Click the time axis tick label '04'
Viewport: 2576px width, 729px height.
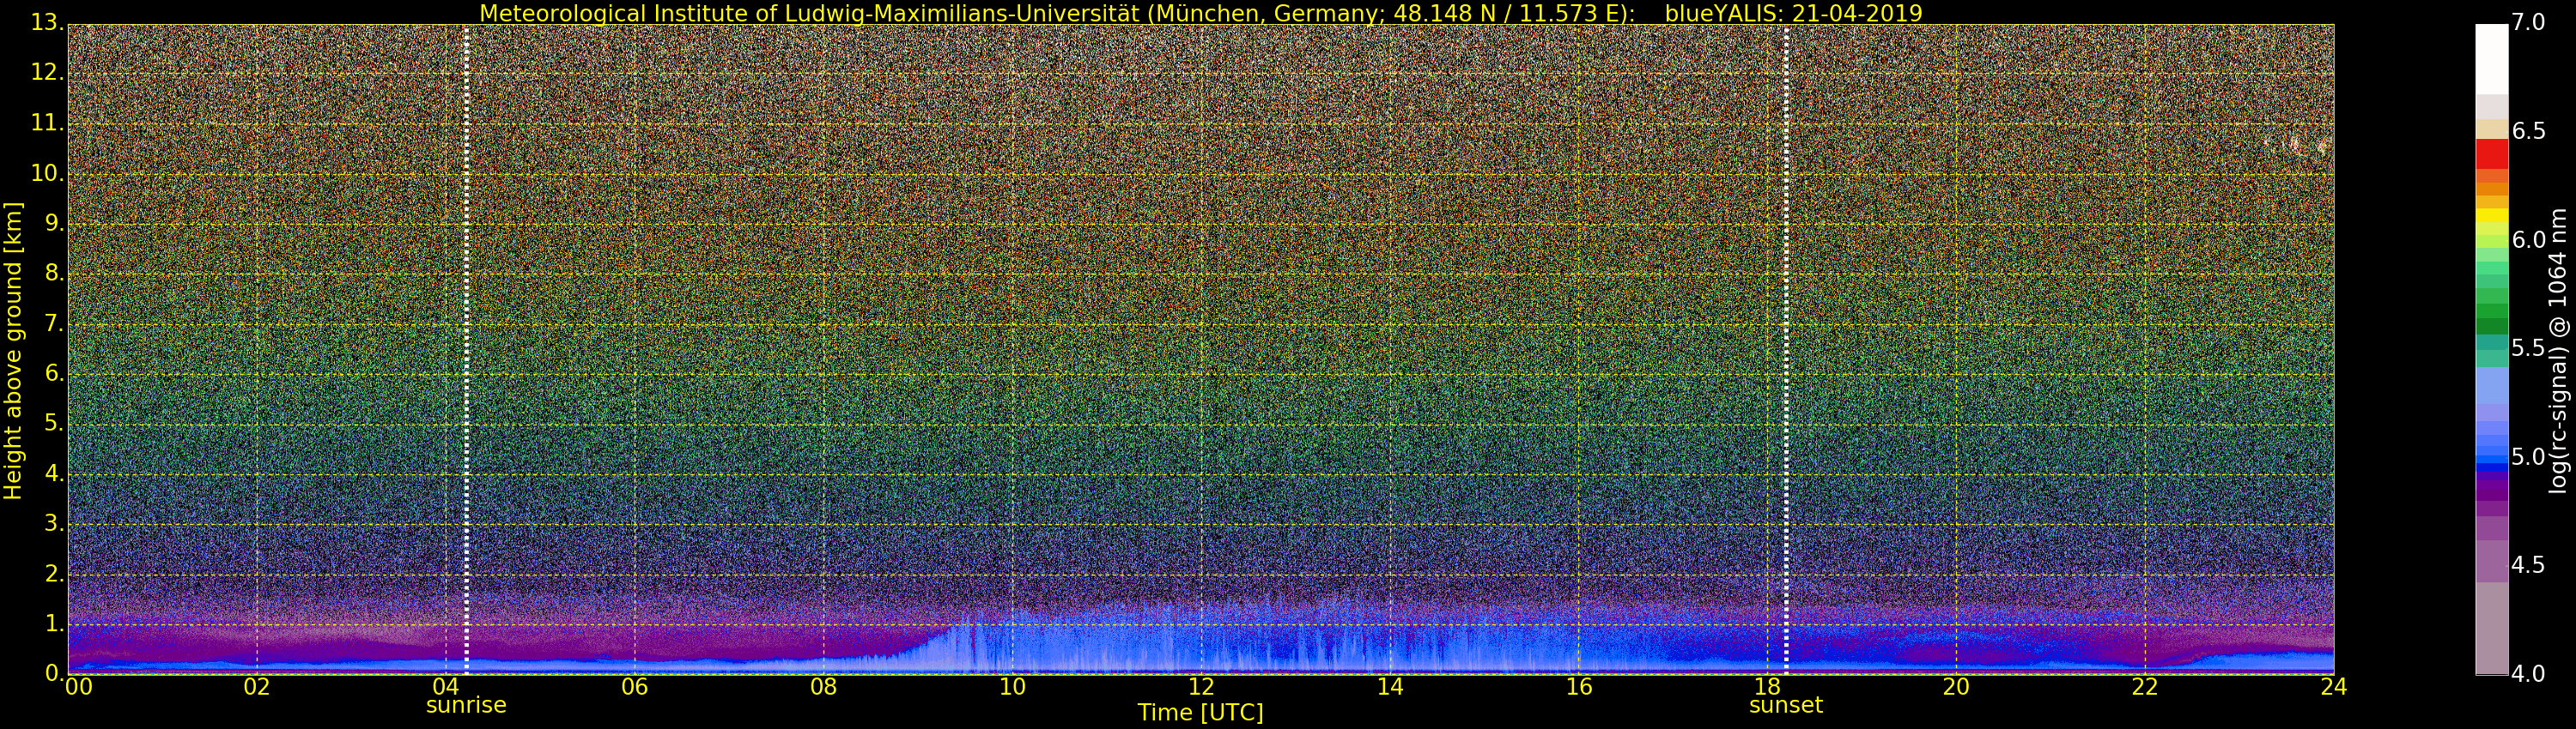(x=446, y=686)
